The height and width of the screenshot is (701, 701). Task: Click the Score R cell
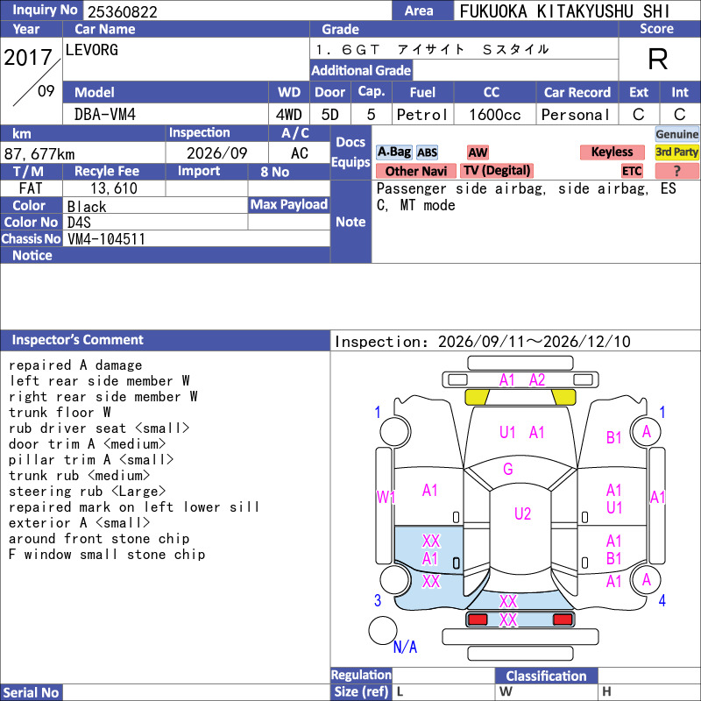pyautogui.click(x=658, y=59)
